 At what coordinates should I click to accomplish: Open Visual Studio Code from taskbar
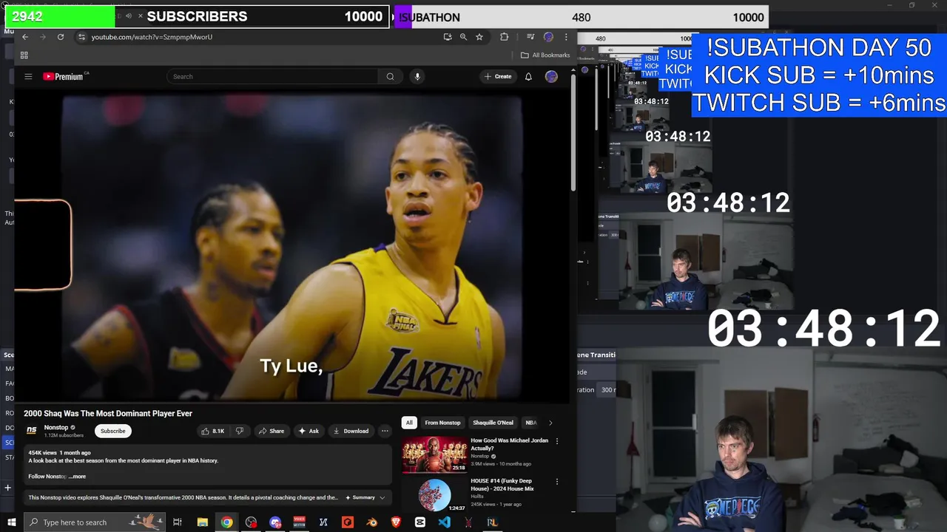pyautogui.click(x=444, y=522)
